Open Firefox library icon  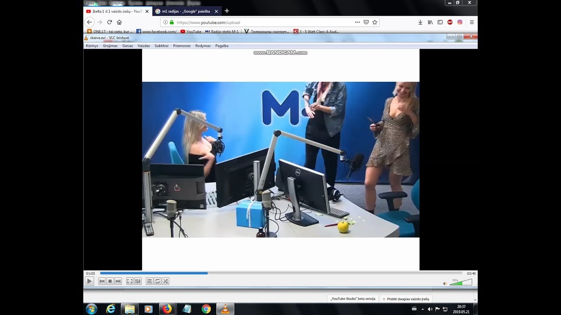pyautogui.click(x=430, y=22)
